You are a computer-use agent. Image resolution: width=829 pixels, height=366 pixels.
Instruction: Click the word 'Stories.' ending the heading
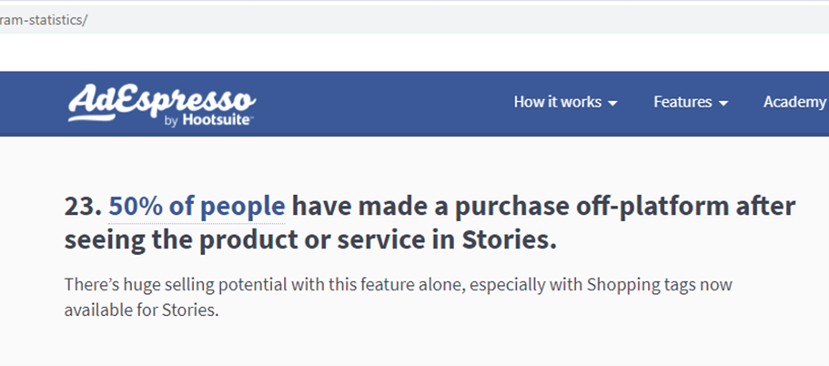click(x=511, y=241)
